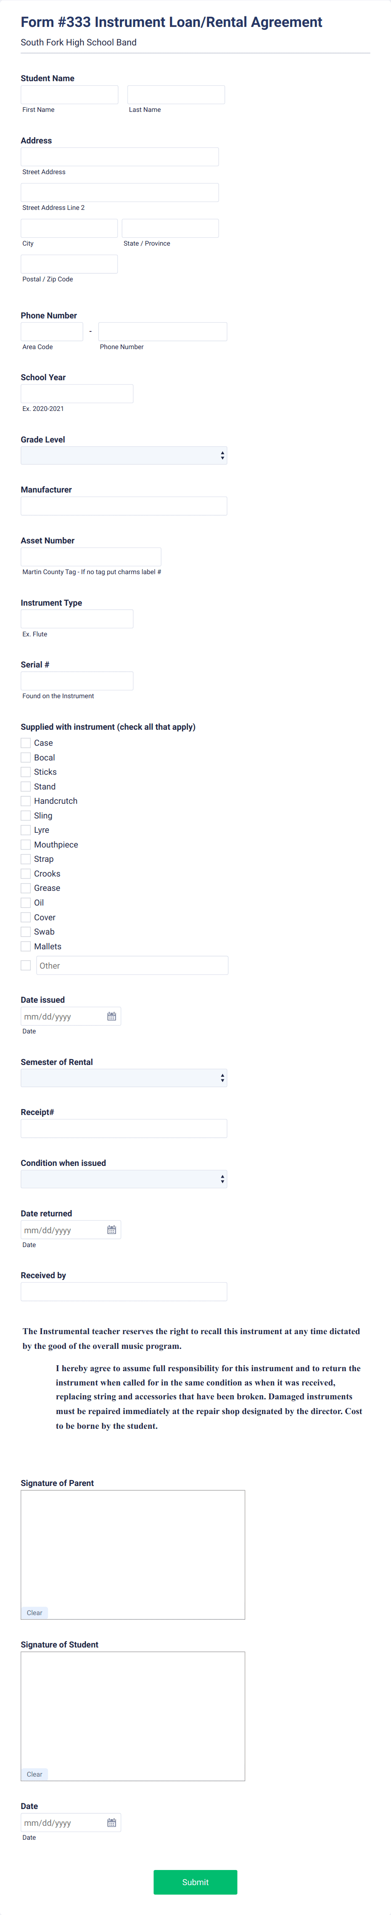Open calendar picker for Date issued

click(x=111, y=1016)
